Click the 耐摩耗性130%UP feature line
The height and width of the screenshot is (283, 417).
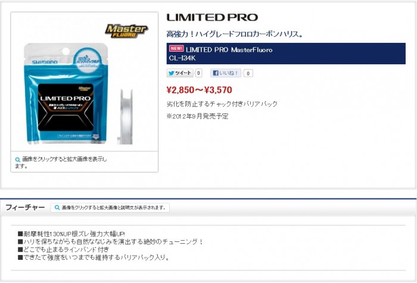click(71, 234)
